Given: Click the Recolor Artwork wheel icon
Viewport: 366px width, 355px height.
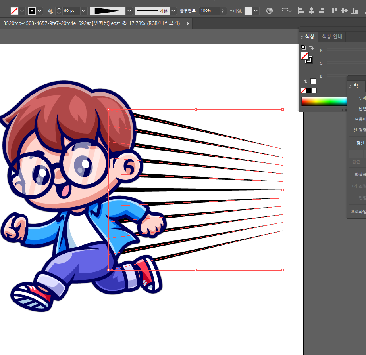Looking at the screenshot, I should 270,11.
